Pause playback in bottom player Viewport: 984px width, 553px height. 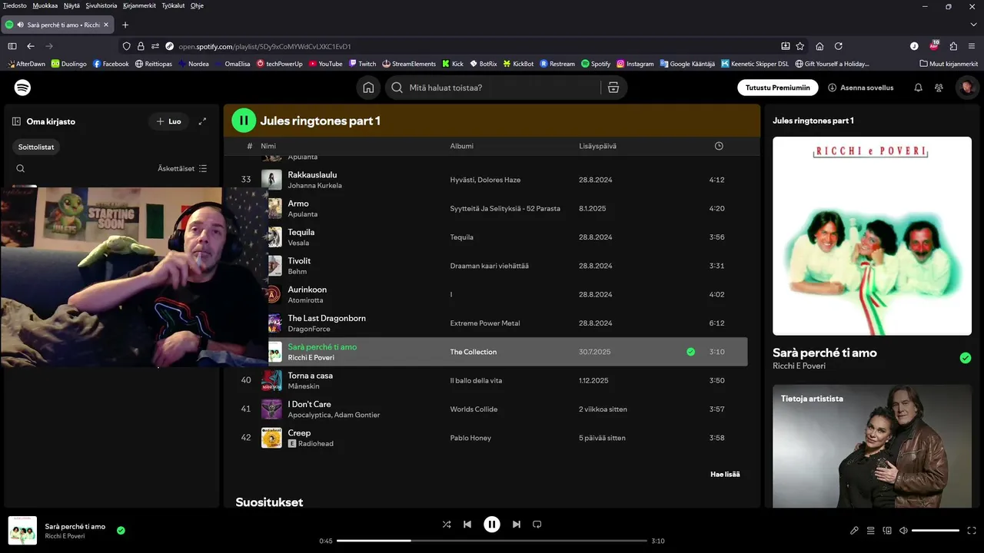click(x=492, y=525)
